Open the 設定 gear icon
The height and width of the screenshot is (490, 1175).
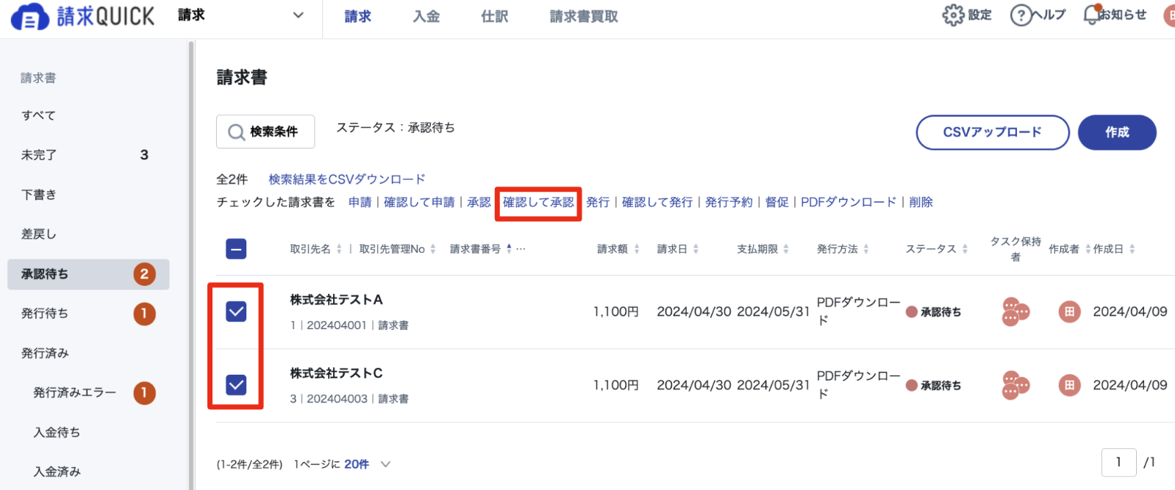[953, 15]
